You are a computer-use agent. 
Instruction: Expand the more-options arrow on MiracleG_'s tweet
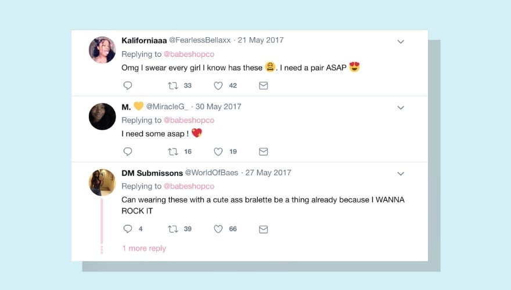[x=401, y=108]
